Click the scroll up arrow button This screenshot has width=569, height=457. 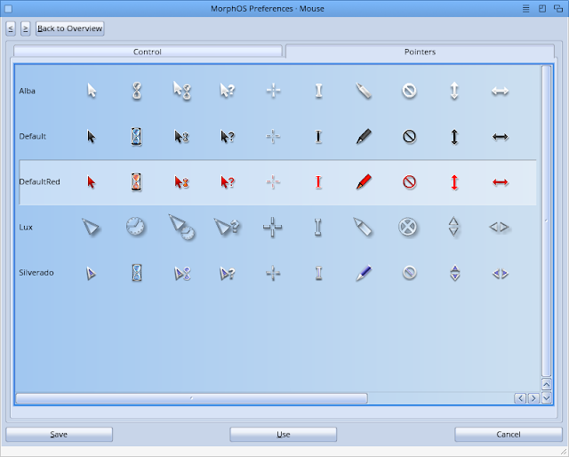tap(547, 384)
